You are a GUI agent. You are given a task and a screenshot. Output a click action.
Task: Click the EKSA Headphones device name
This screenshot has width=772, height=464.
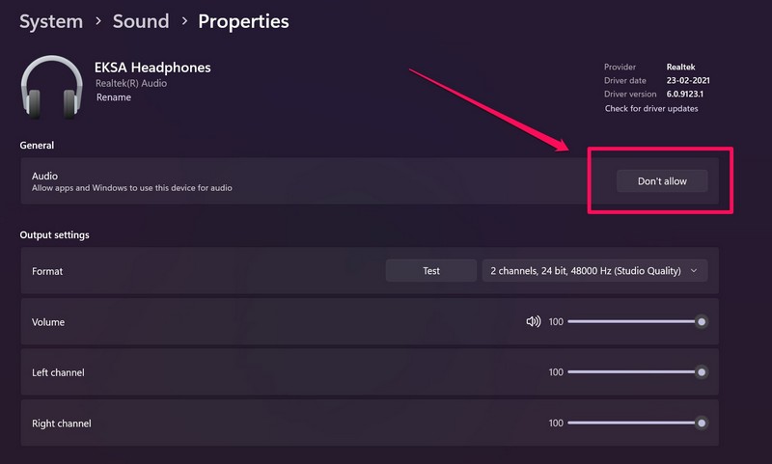tap(152, 68)
